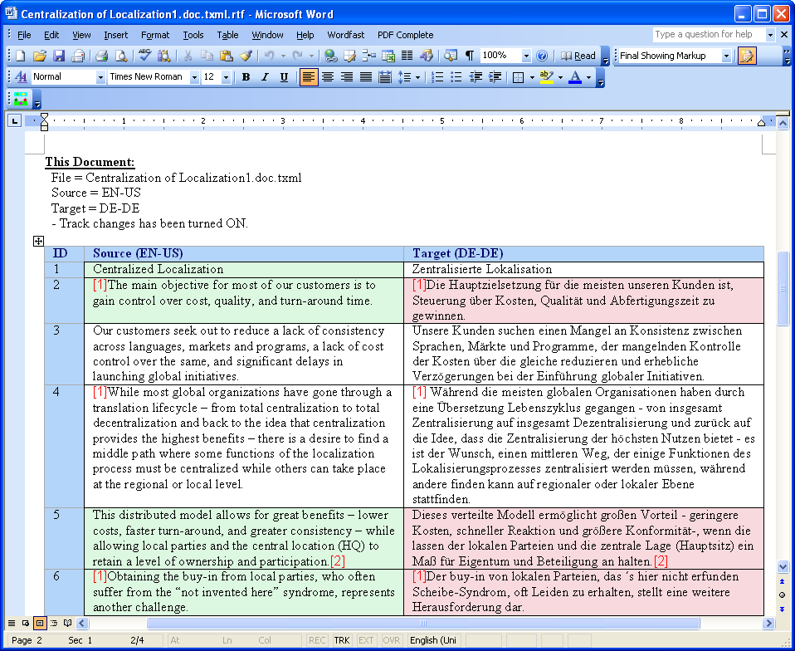Toggle Italic formatting
Viewport: 795px width, 651px height.
click(x=265, y=77)
